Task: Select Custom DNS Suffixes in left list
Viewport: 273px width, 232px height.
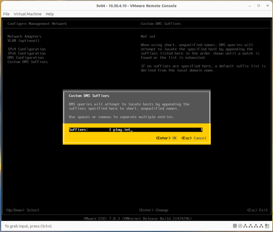Action: (x=27, y=62)
